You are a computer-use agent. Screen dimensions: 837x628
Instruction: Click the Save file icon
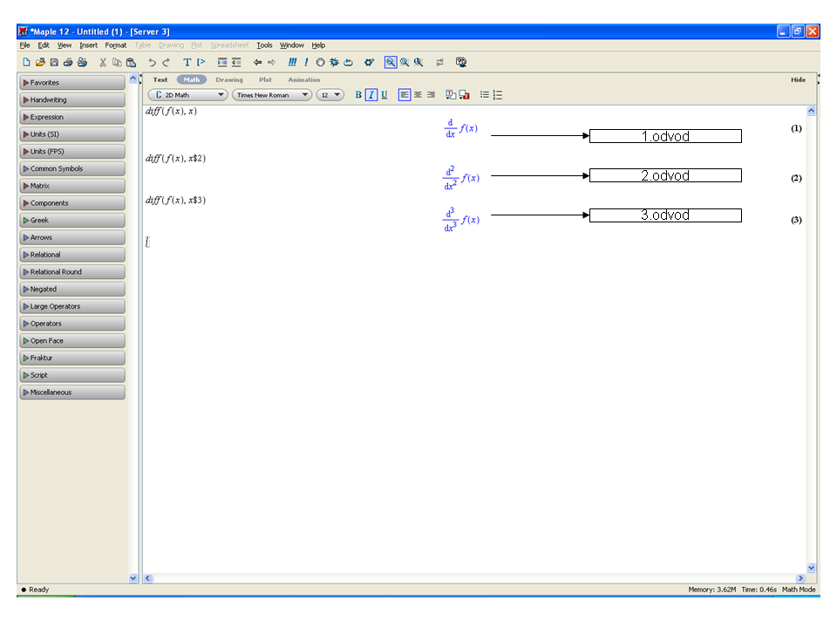(54, 62)
